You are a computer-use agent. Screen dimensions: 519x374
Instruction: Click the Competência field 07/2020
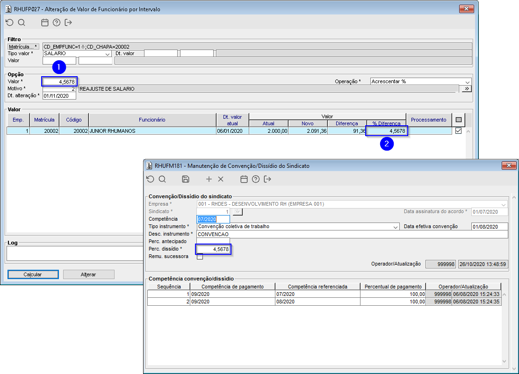(213, 219)
